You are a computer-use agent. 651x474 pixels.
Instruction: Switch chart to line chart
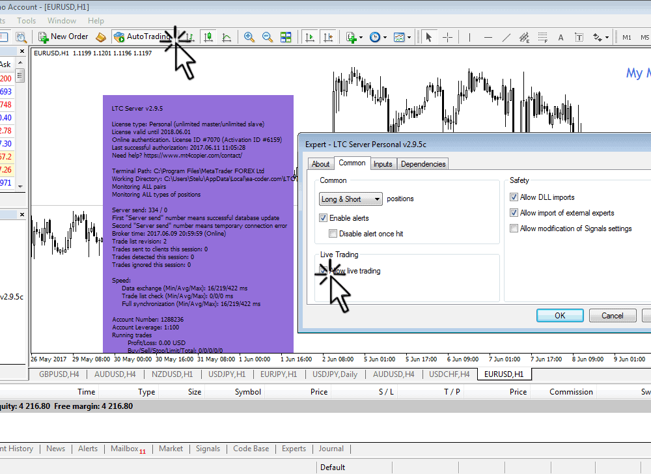tap(227, 37)
